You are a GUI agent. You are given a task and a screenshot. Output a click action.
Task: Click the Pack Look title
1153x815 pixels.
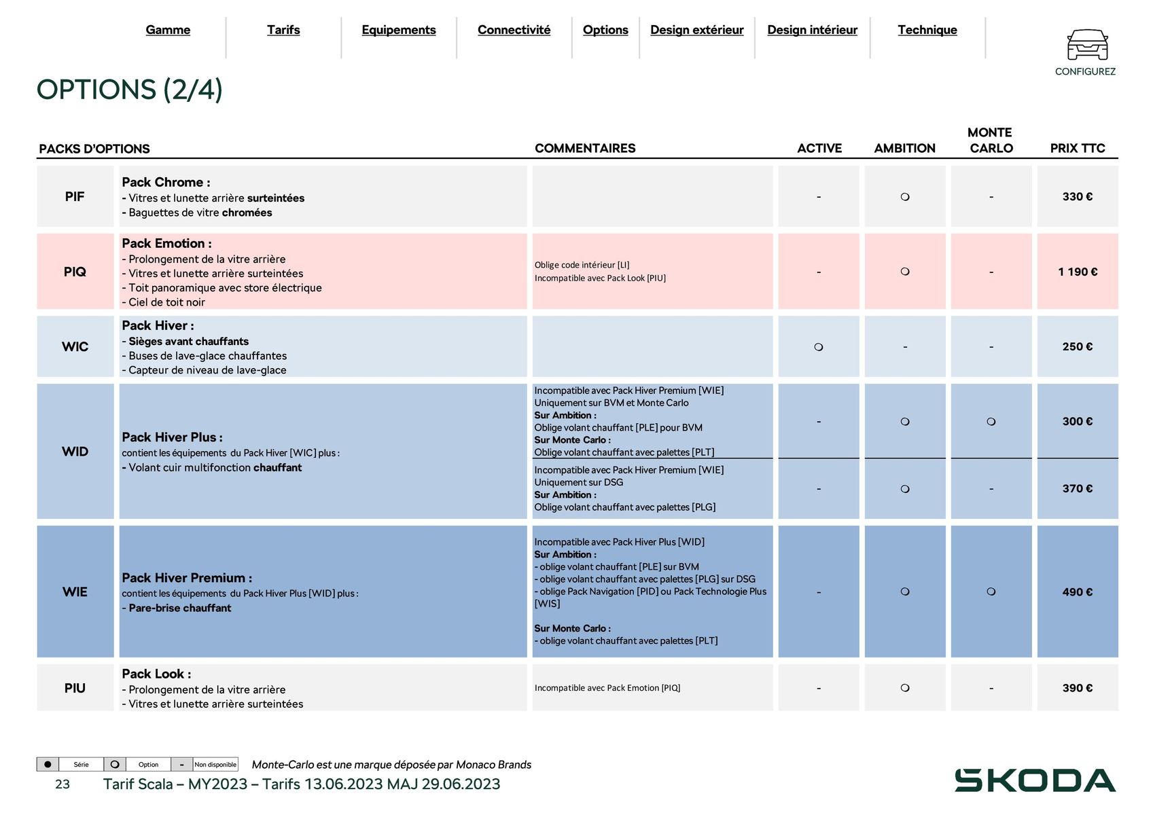coord(156,674)
